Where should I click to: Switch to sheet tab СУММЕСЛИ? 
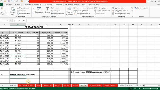pyautogui.click(x=47, y=85)
